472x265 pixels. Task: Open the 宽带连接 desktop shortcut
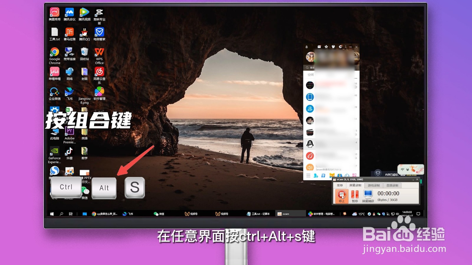point(70,54)
